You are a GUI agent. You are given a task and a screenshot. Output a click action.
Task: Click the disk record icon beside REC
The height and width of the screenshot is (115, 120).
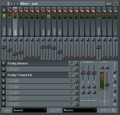113,110
